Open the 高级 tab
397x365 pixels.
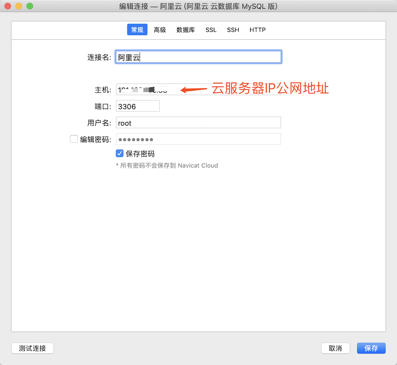coord(160,30)
